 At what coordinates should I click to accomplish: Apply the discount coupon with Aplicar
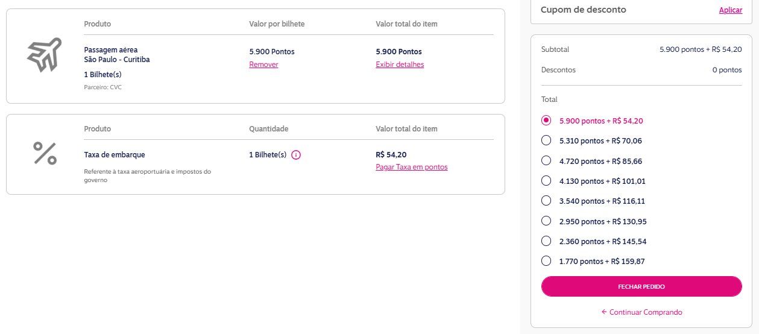(x=731, y=10)
